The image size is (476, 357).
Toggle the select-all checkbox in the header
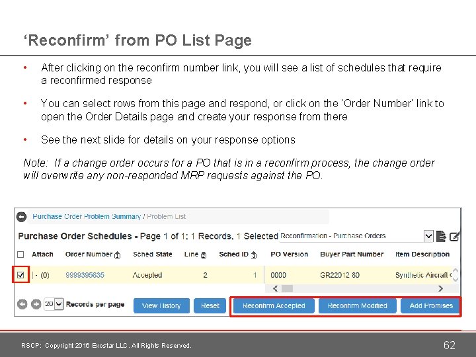click(x=20, y=255)
